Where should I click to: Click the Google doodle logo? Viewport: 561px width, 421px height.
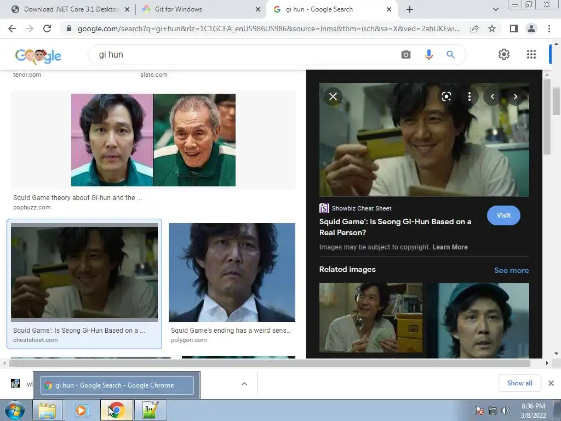tap(38, 56)
